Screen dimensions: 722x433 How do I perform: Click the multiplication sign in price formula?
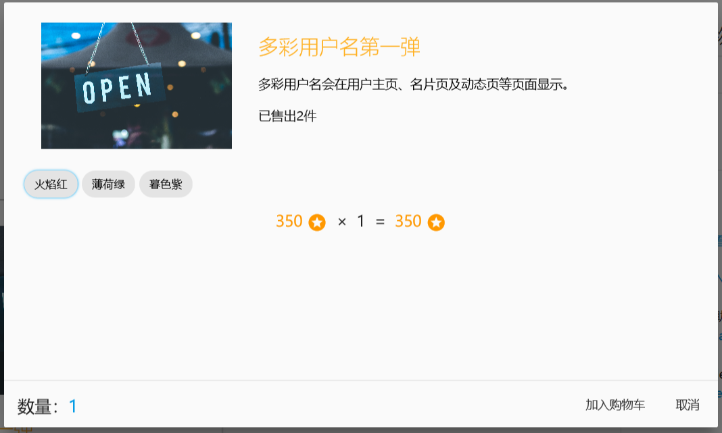341,222
